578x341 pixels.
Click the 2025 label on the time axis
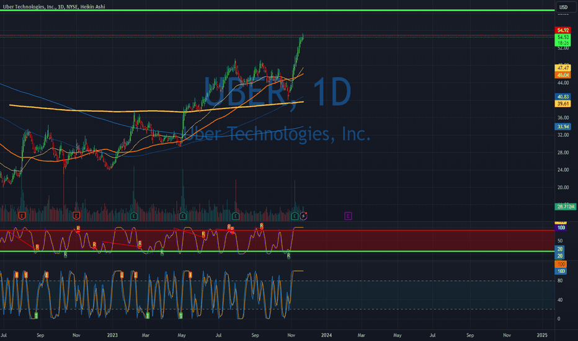[542, 335]
